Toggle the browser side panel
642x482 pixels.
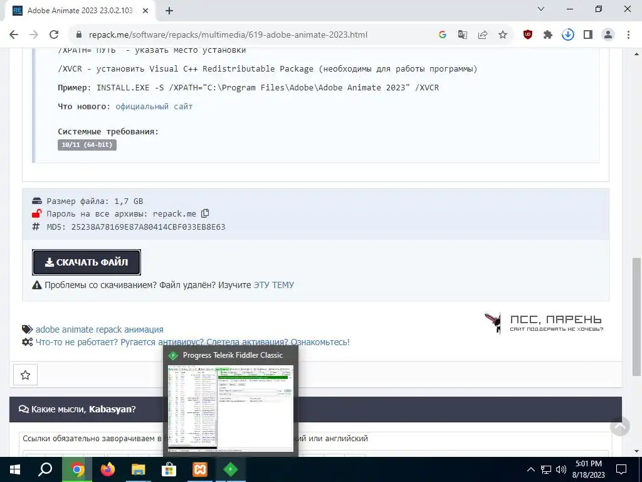(588, 35)
